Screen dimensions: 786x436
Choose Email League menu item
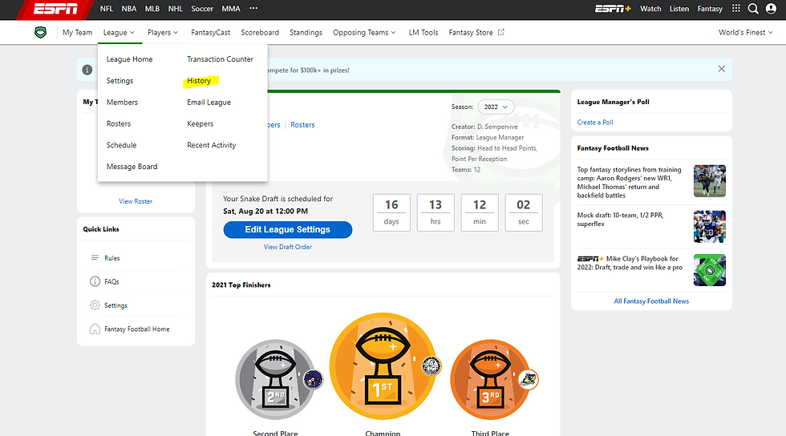click(x=209, y=103)
